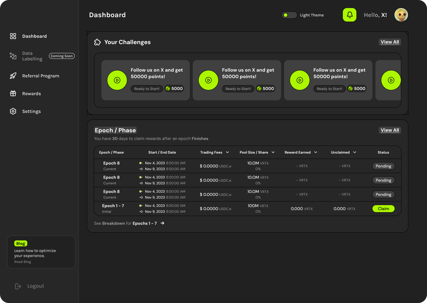This screenshot has height=303, width=427.
Task: Click the Dashboard grid icon in sidebar
Action: pos(13,36)
